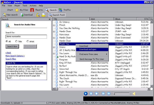154x105 pixels.
Task: Sort results by the Album column
Action: pyautogui.click(x=125, y=19)
